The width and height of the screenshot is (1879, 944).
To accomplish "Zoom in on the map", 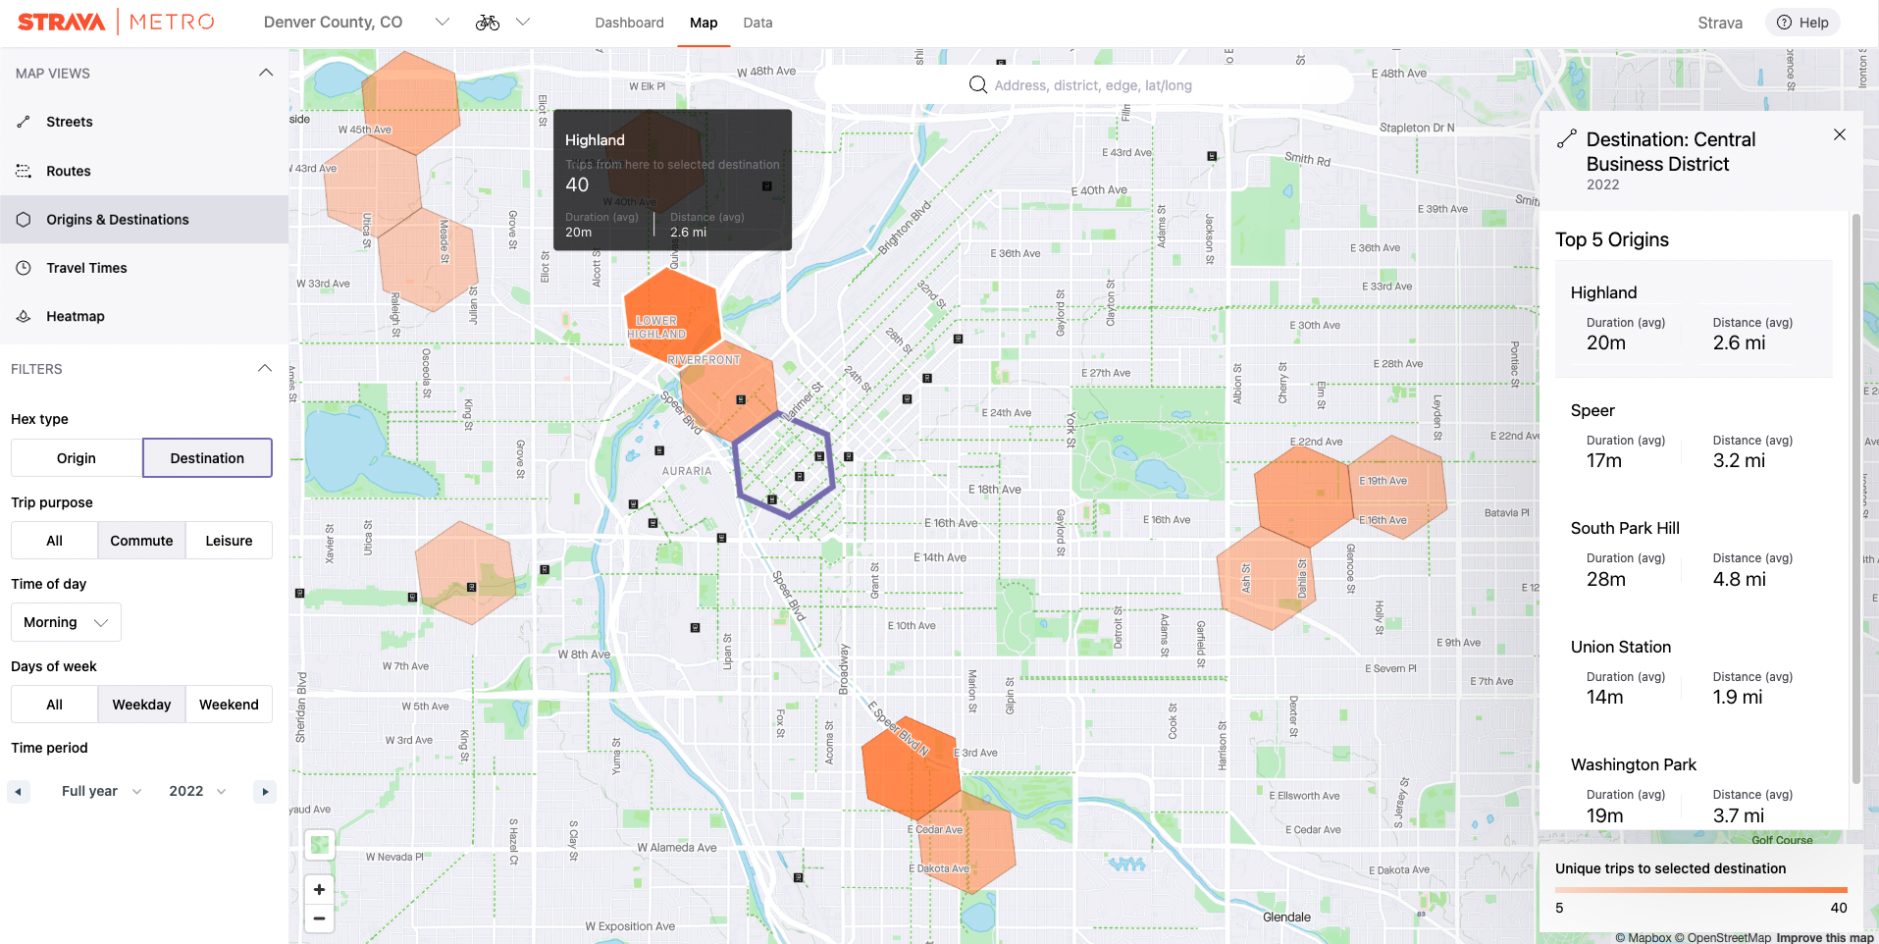I will tap(319, 890).
